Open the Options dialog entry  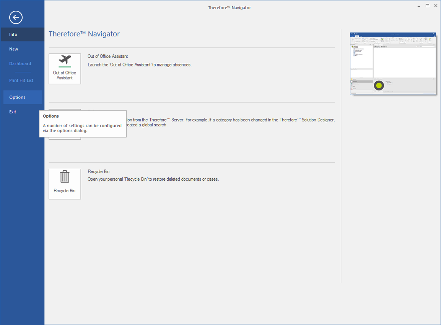pos(23,97)
